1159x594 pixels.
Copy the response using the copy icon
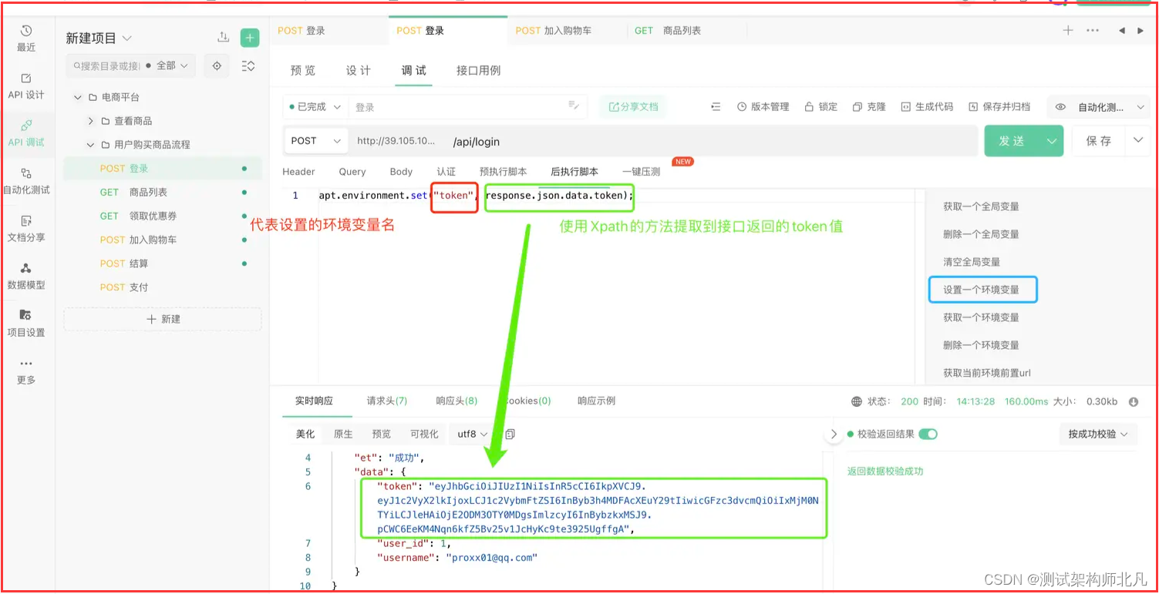tap(510, 434)
